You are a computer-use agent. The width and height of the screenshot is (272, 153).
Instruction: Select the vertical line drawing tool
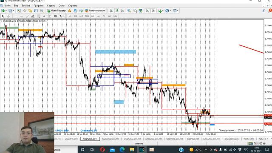pos(16,16)
